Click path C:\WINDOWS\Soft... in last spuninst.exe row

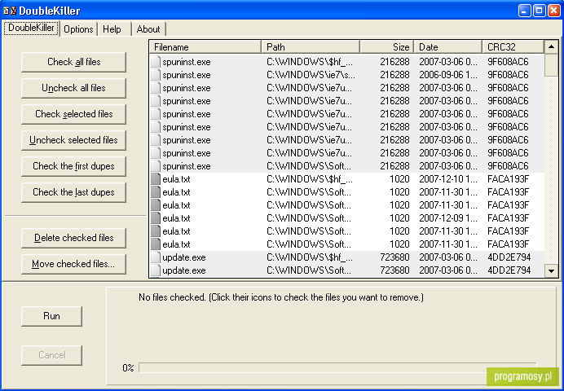click(309, 166)
